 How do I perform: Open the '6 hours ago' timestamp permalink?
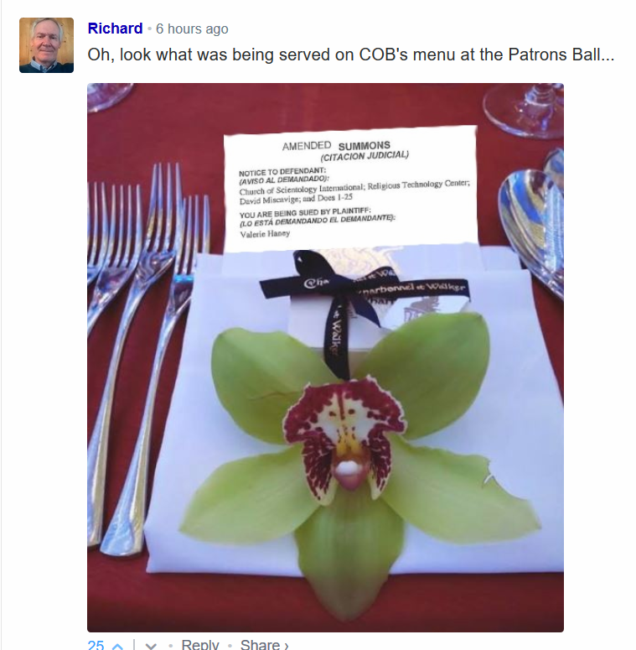[x=192, y=29]
